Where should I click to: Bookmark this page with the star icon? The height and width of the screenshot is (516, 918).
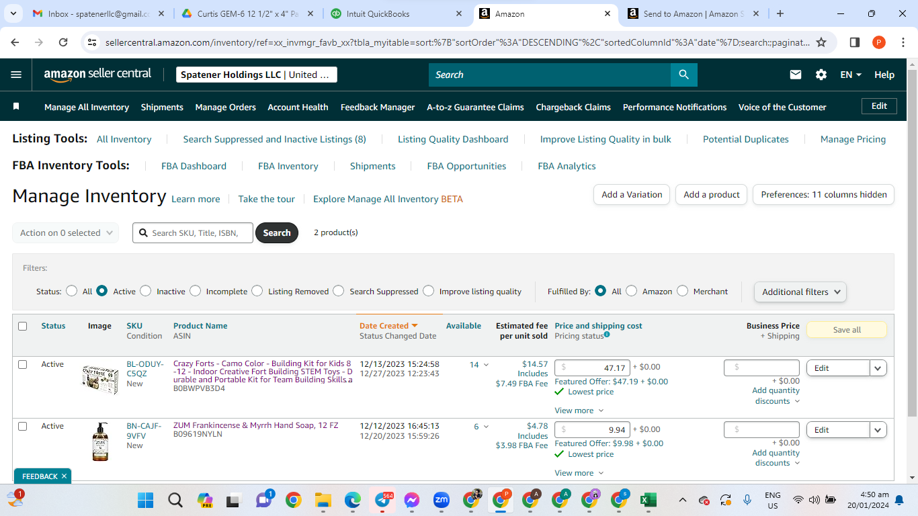coord(821,42)
